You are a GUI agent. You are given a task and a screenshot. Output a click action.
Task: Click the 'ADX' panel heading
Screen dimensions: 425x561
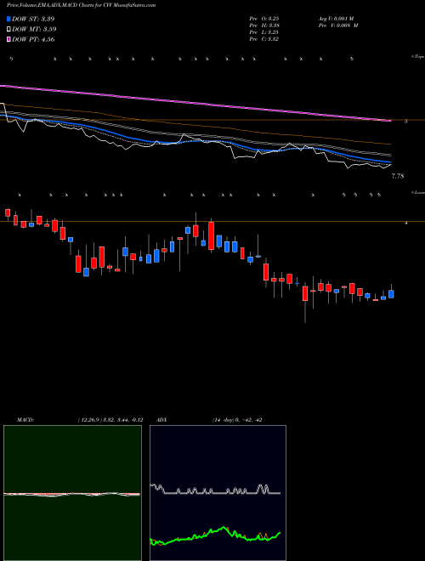pyautogui.click(x=161, y=420)
